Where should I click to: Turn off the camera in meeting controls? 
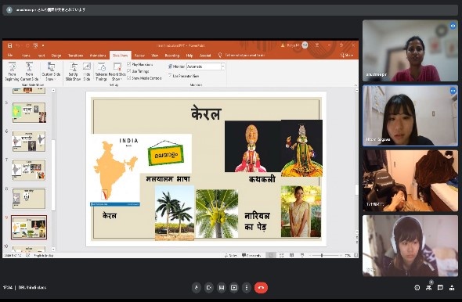pos(209,288)
